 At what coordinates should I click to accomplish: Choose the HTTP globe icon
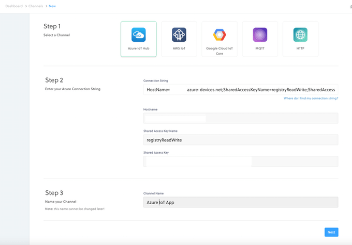point(300,35)
